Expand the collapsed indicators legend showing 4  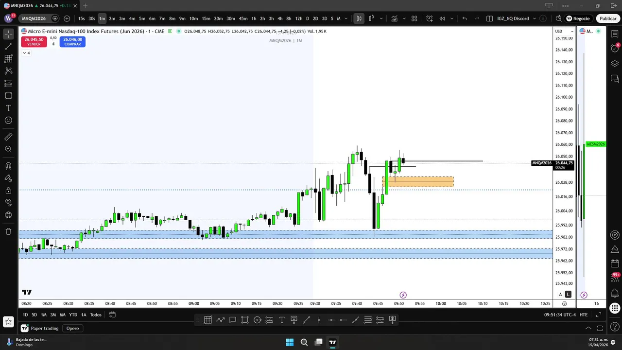point(26,53)
